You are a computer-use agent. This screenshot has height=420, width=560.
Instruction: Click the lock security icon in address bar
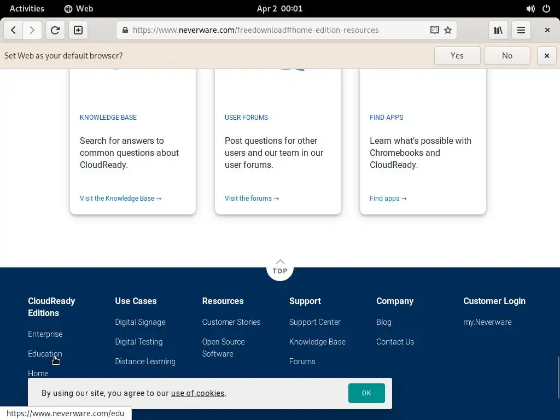click(125, 30)
